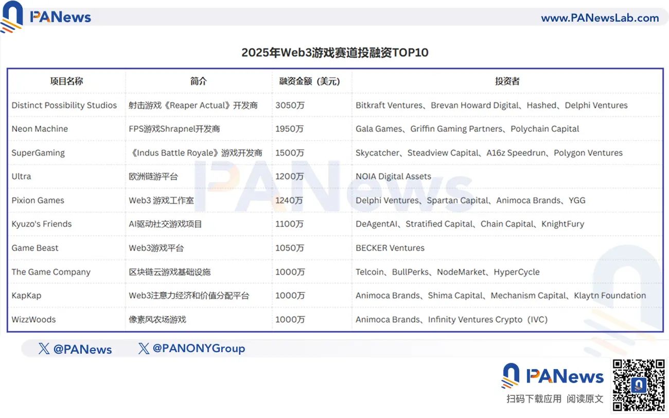
Task: Open the @PANews handle link
Action: click(x=82, y=349)
